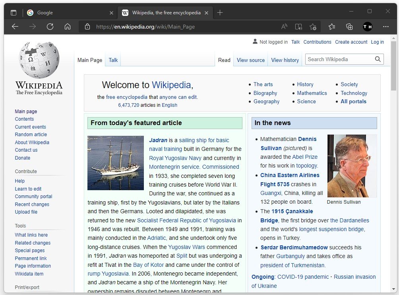Open a new tab with plus icon
399x295 pixels.
[220, 12]
